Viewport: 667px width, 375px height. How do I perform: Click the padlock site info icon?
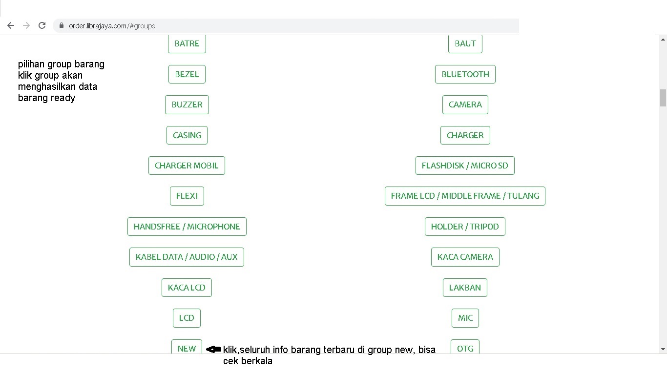(62, 25)
